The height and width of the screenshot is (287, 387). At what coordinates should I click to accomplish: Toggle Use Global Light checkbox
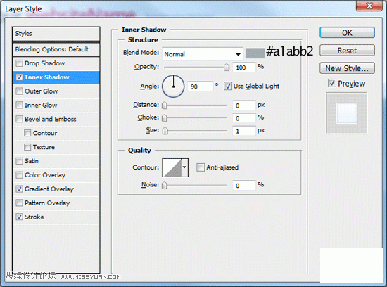coord(228,86)
